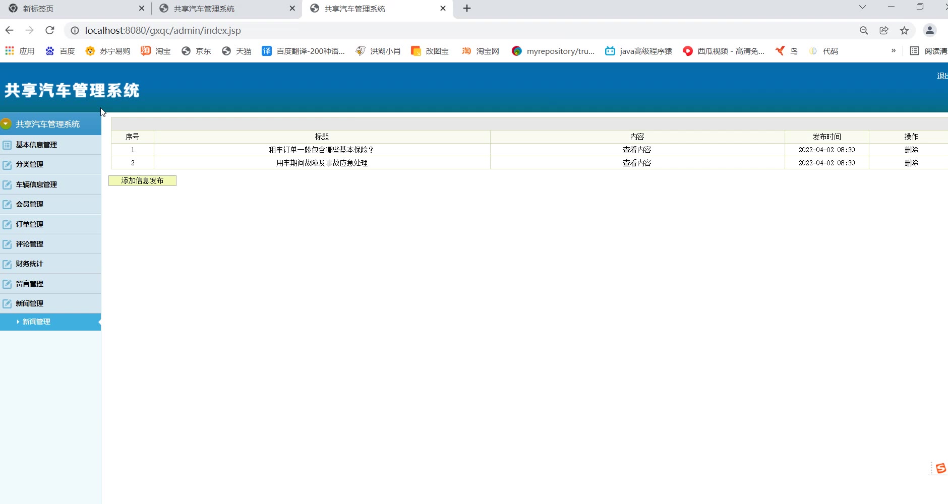This screenshot has width=948, height=504.
Task: Collapse the 共享汽车管理系统 sidebar header
Action: click(50, 124)
